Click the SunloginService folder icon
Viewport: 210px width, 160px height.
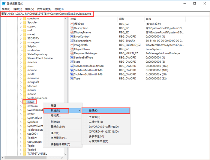coord(25,98)
